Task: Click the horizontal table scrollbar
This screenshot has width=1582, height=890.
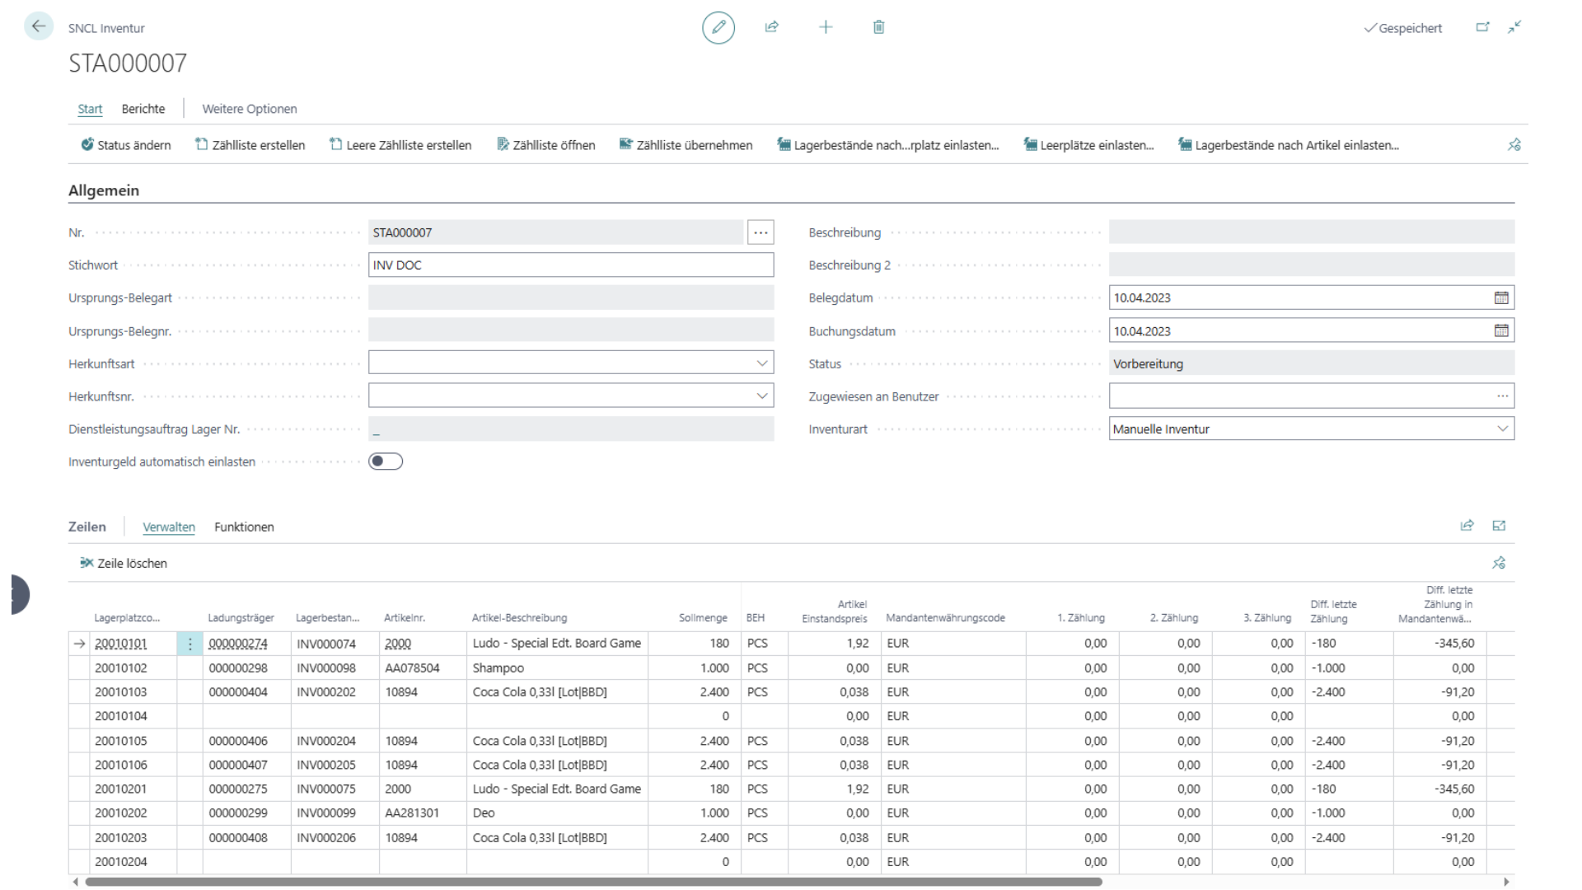Action: coord(593,882)
